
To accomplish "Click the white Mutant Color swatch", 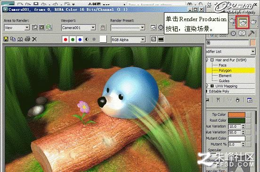I will [x=236, y=138].
